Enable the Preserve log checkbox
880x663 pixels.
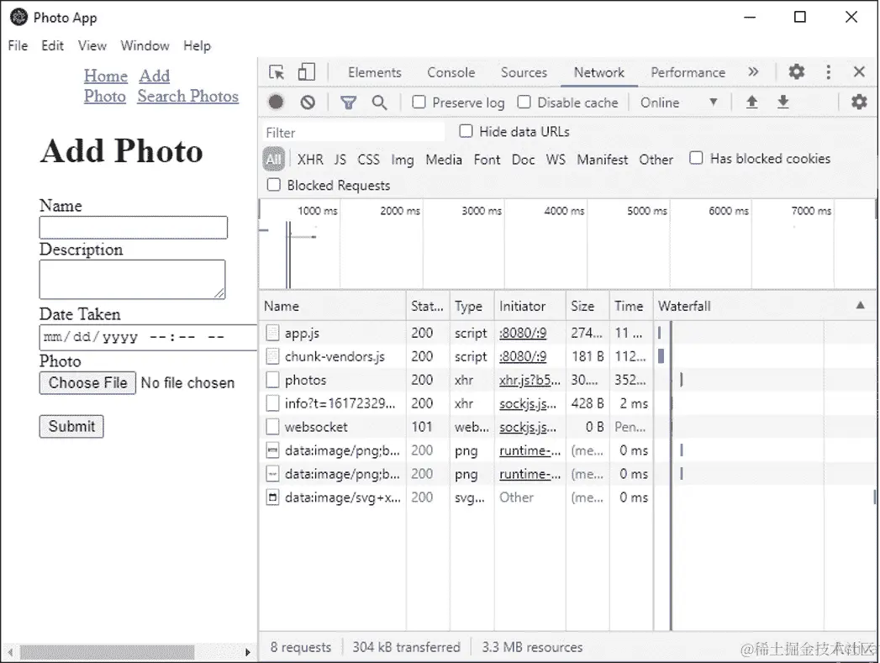point(419,102)
